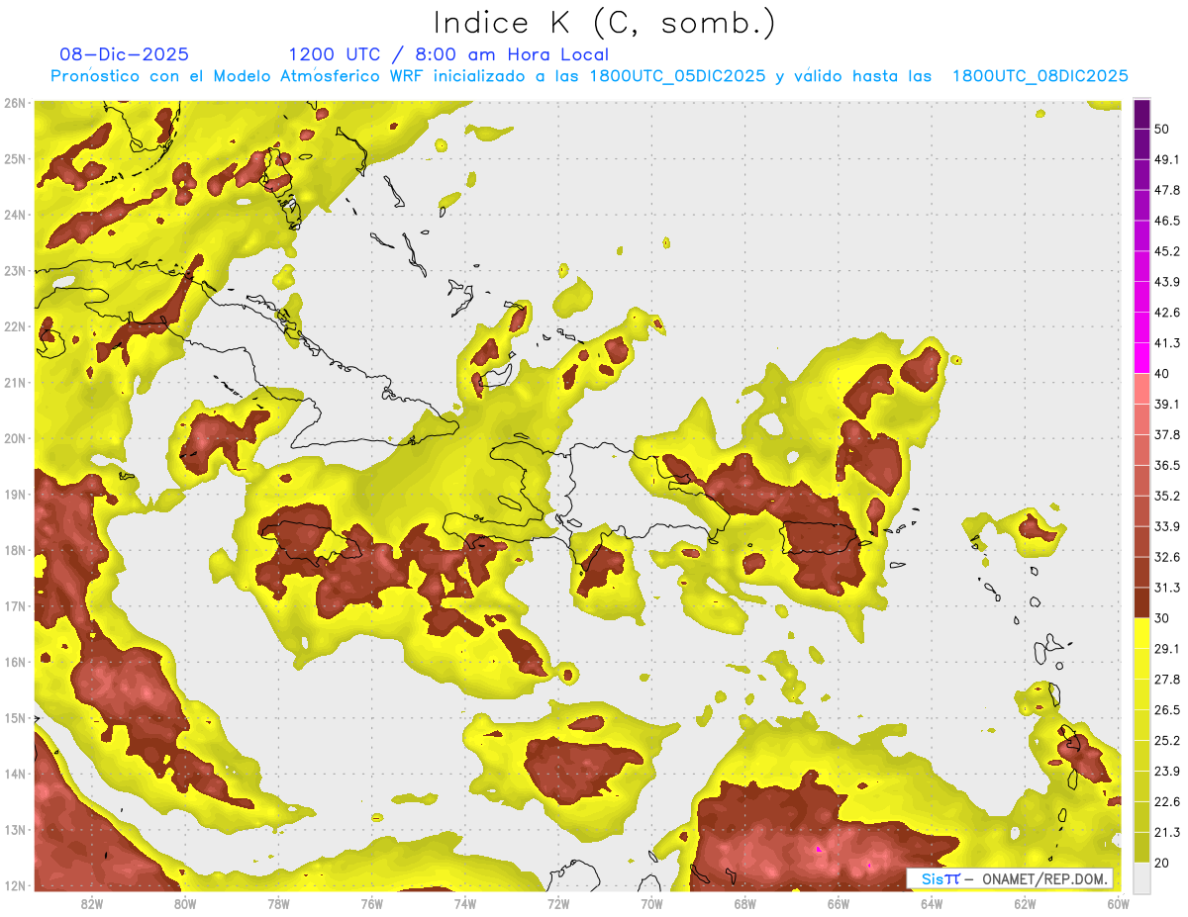Click the valid-until timestamp "1800UTC_08DIC2025"
1188x917 pixels.
[x=1039, y=76]
